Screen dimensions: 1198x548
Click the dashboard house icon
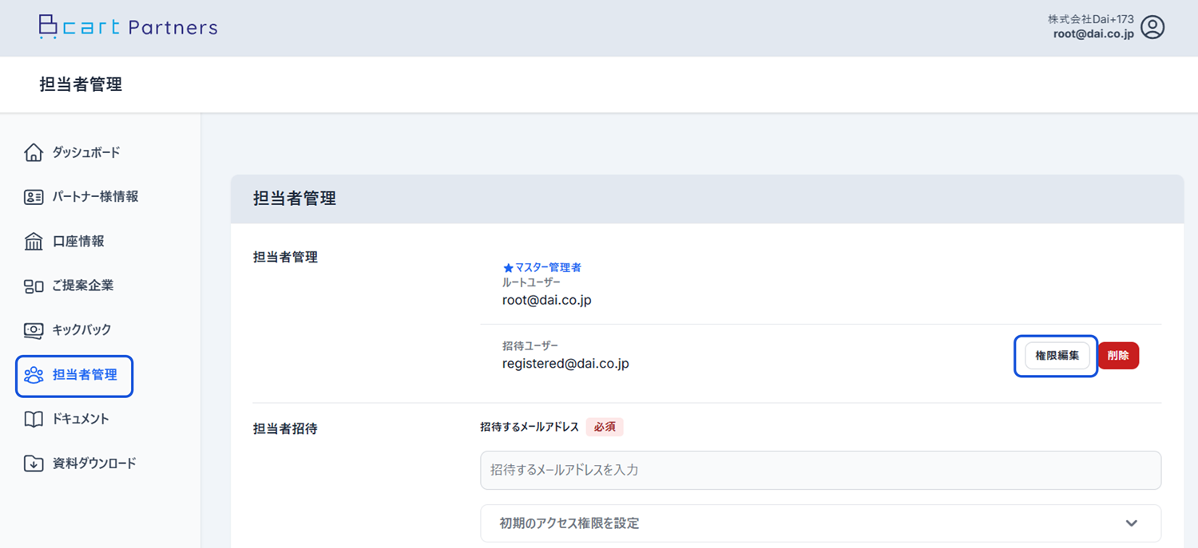(34, 152)
